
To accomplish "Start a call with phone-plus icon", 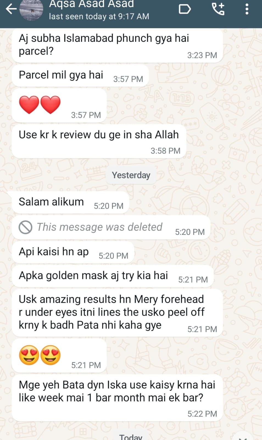I will pyautogui.click(x=218, y=9).
